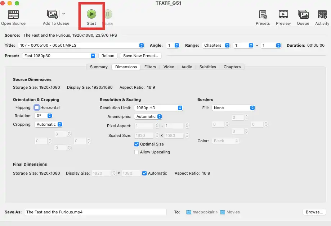The height and width of the screenshot is (226, 331).
Task: Expand the Preset Fast 1080p30 dropdown
Action: click(59, 56)
